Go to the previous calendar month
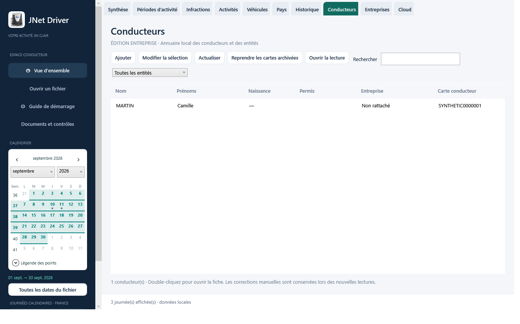This screenshot has height=324, width=520. (x=17, y=160)
